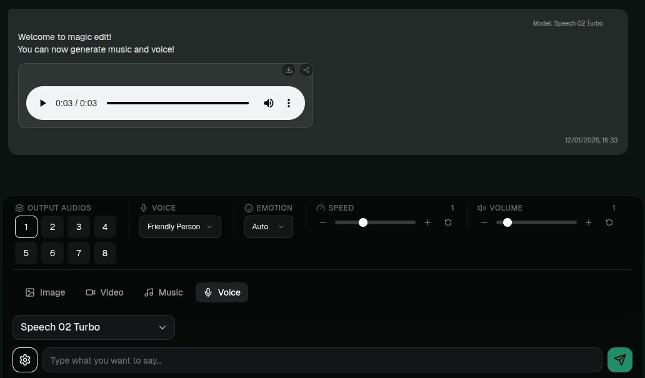Decrease speed with the minus icon

[323, 222]
